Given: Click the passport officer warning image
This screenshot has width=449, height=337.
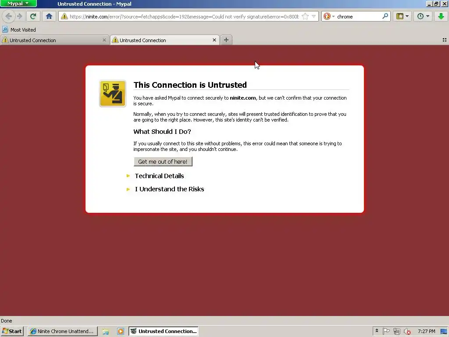Looking at the screenshot, I should [113, 93].
